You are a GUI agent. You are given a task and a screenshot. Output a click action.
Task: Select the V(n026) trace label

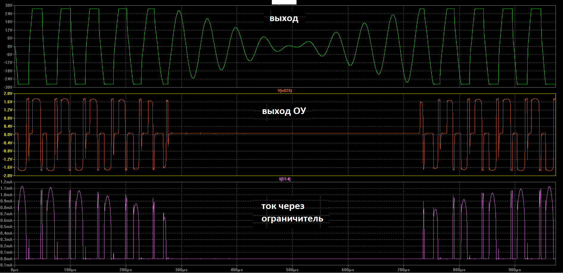[285, 91]
